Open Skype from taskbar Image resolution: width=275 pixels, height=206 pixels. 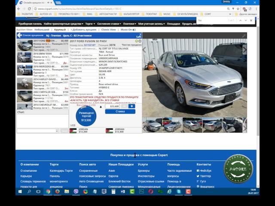pyautogui.click(x=179, y=192)
